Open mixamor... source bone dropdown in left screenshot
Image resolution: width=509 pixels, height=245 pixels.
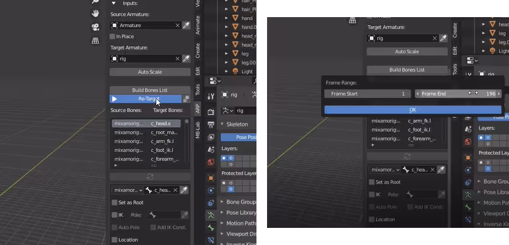tap(128, 190)
